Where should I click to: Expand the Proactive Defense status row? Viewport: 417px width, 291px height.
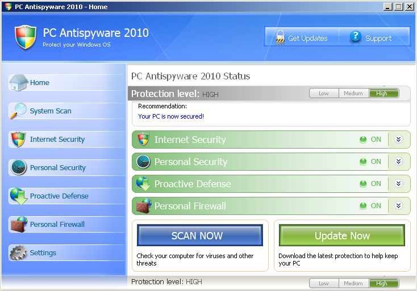398,183
